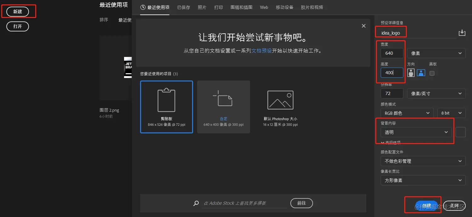This screenshot has height=217, width=472.
Task: Open the 移动设备 presets tab
Action: point(285,7)
